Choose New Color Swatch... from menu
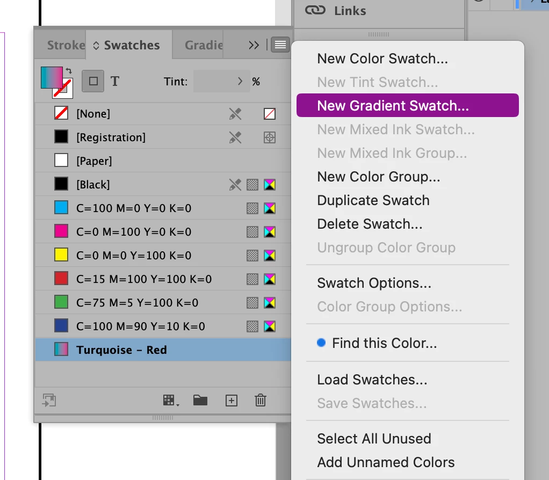 pos(408,59)
